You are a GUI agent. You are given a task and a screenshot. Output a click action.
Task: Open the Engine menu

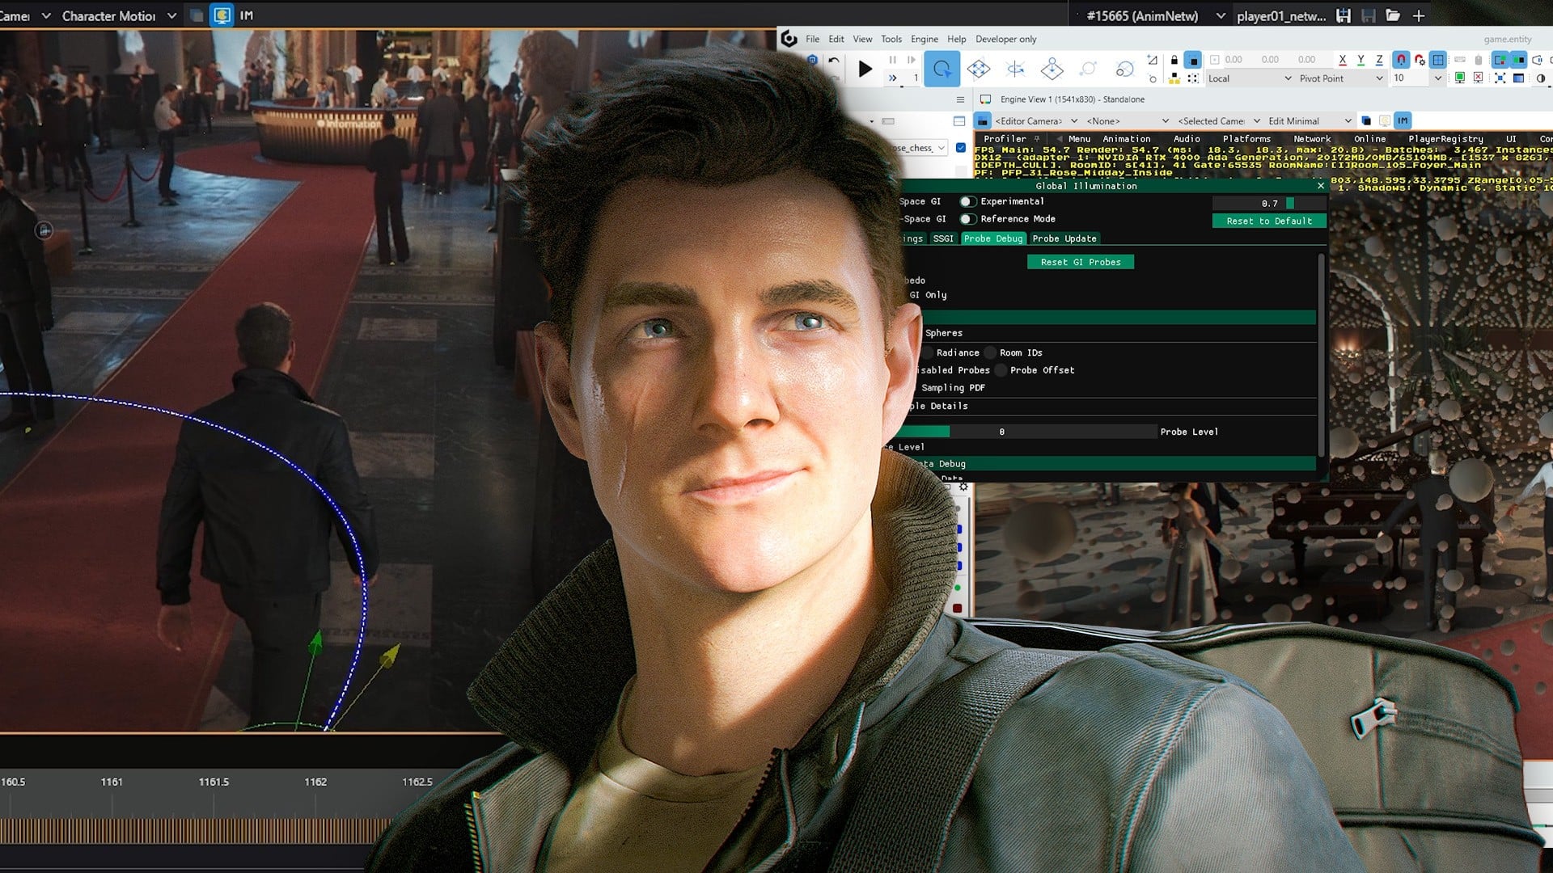pyautogui.click(x=924, y=39)
